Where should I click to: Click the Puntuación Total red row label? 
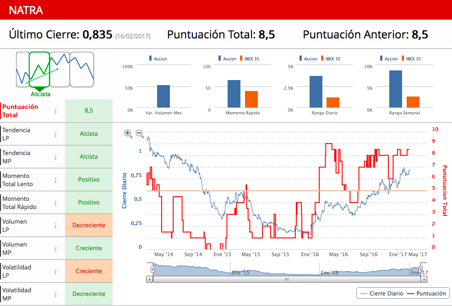20,111
